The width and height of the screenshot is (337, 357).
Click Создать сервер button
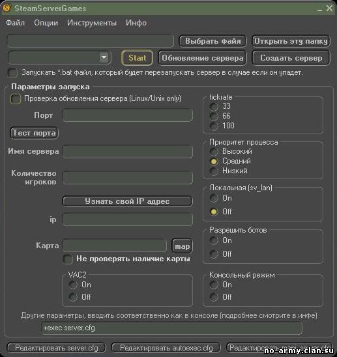pos(291,58)
